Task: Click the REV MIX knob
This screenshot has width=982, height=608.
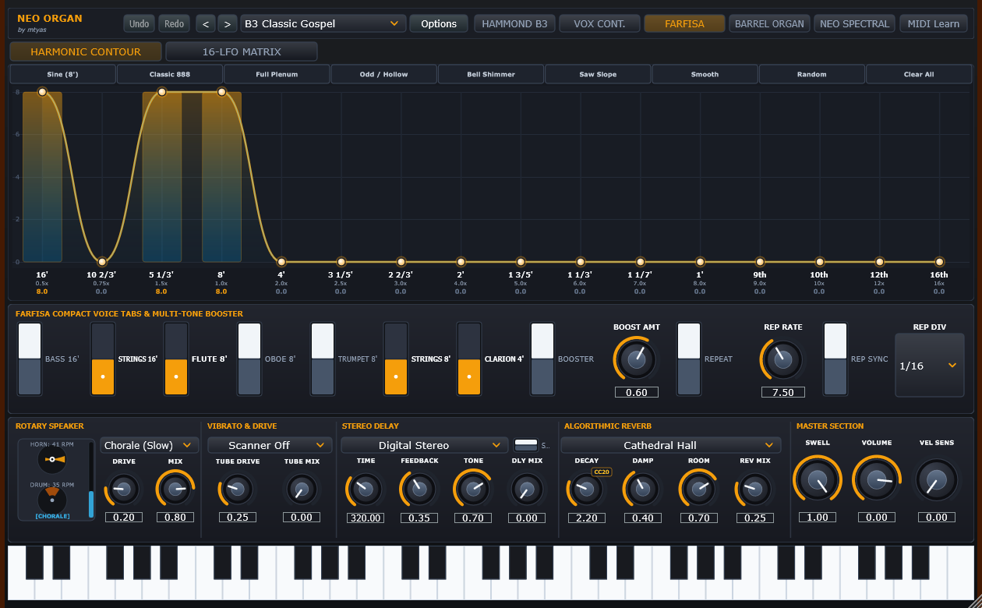Action: click(754, 490)
